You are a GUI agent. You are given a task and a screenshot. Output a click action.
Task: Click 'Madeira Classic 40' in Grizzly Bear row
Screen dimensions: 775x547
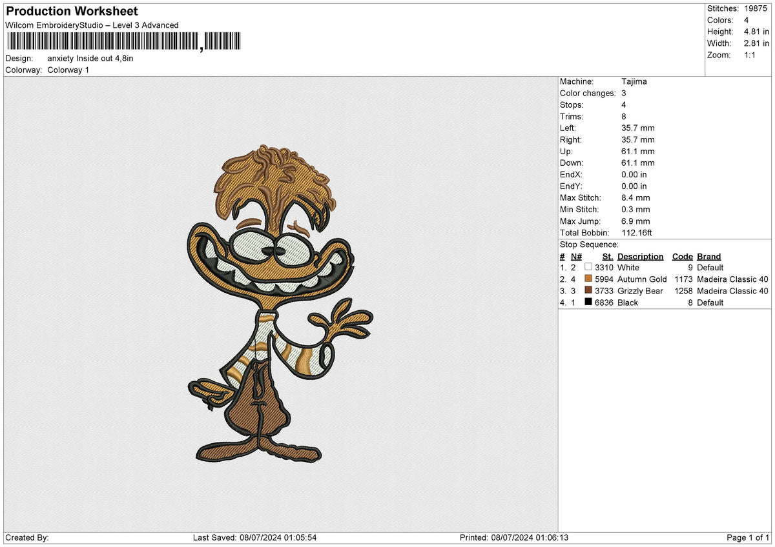click(x=732, y=291)
